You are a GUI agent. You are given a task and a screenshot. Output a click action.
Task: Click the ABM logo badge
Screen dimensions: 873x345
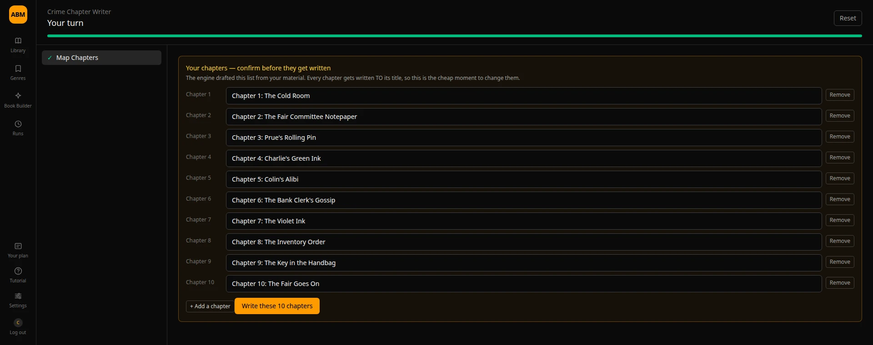point(18,15)
